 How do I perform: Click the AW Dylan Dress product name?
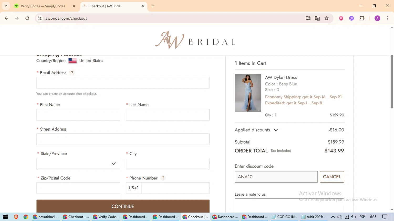coord(281,78)
